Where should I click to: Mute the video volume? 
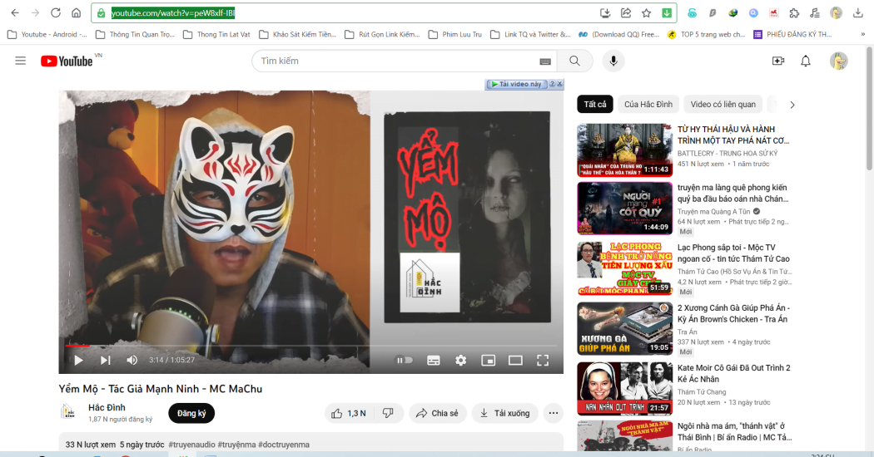pyautogui.click(x=132, y=360)
